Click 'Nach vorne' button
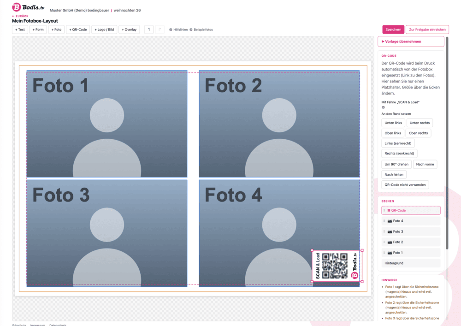This screenshot has height=326, width=461. [x=425, y=164]
